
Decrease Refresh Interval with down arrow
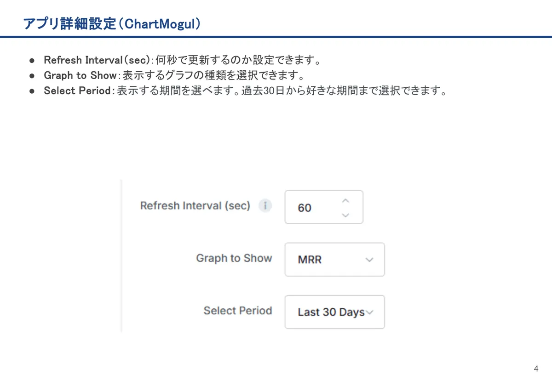[x=346, y=215]
